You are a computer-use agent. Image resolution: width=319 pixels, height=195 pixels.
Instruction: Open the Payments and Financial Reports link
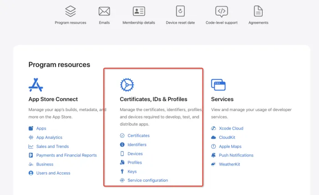click(x=66, y=155)
